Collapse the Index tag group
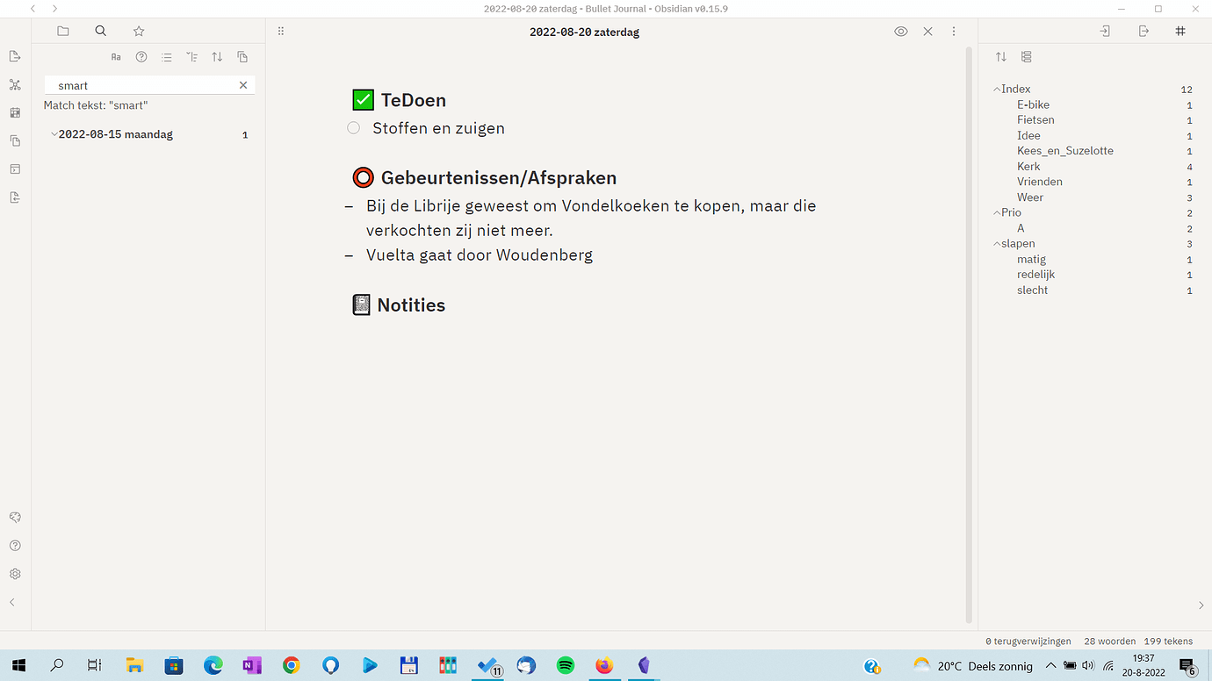Screen dimensions: 1212x681 (x=998, y=89)
